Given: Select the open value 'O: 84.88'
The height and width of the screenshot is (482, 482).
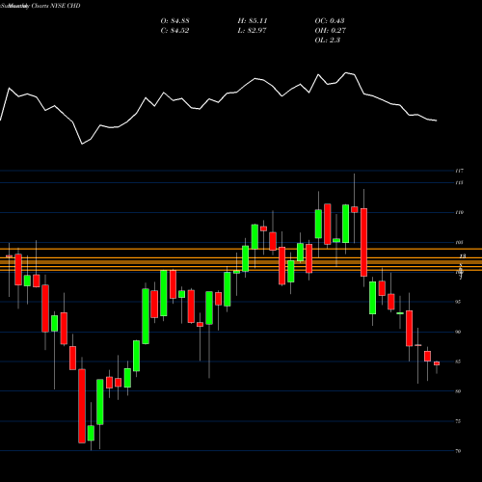Looking at the screenshot, I should pos(174,21).
